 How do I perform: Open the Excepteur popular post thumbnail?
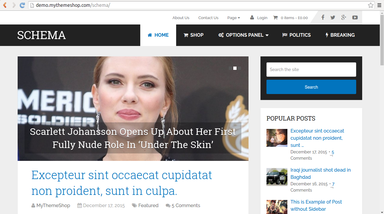coord(277,138)
